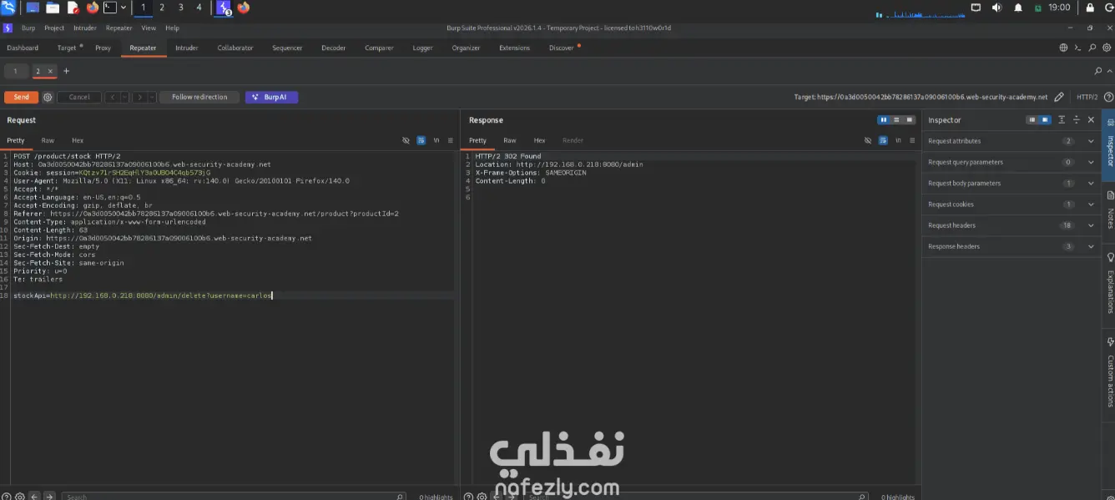The height and width of the screenshot is (500, 1115).
Task: Collapse all Inspector sections icon
Action: (1077, 120)
